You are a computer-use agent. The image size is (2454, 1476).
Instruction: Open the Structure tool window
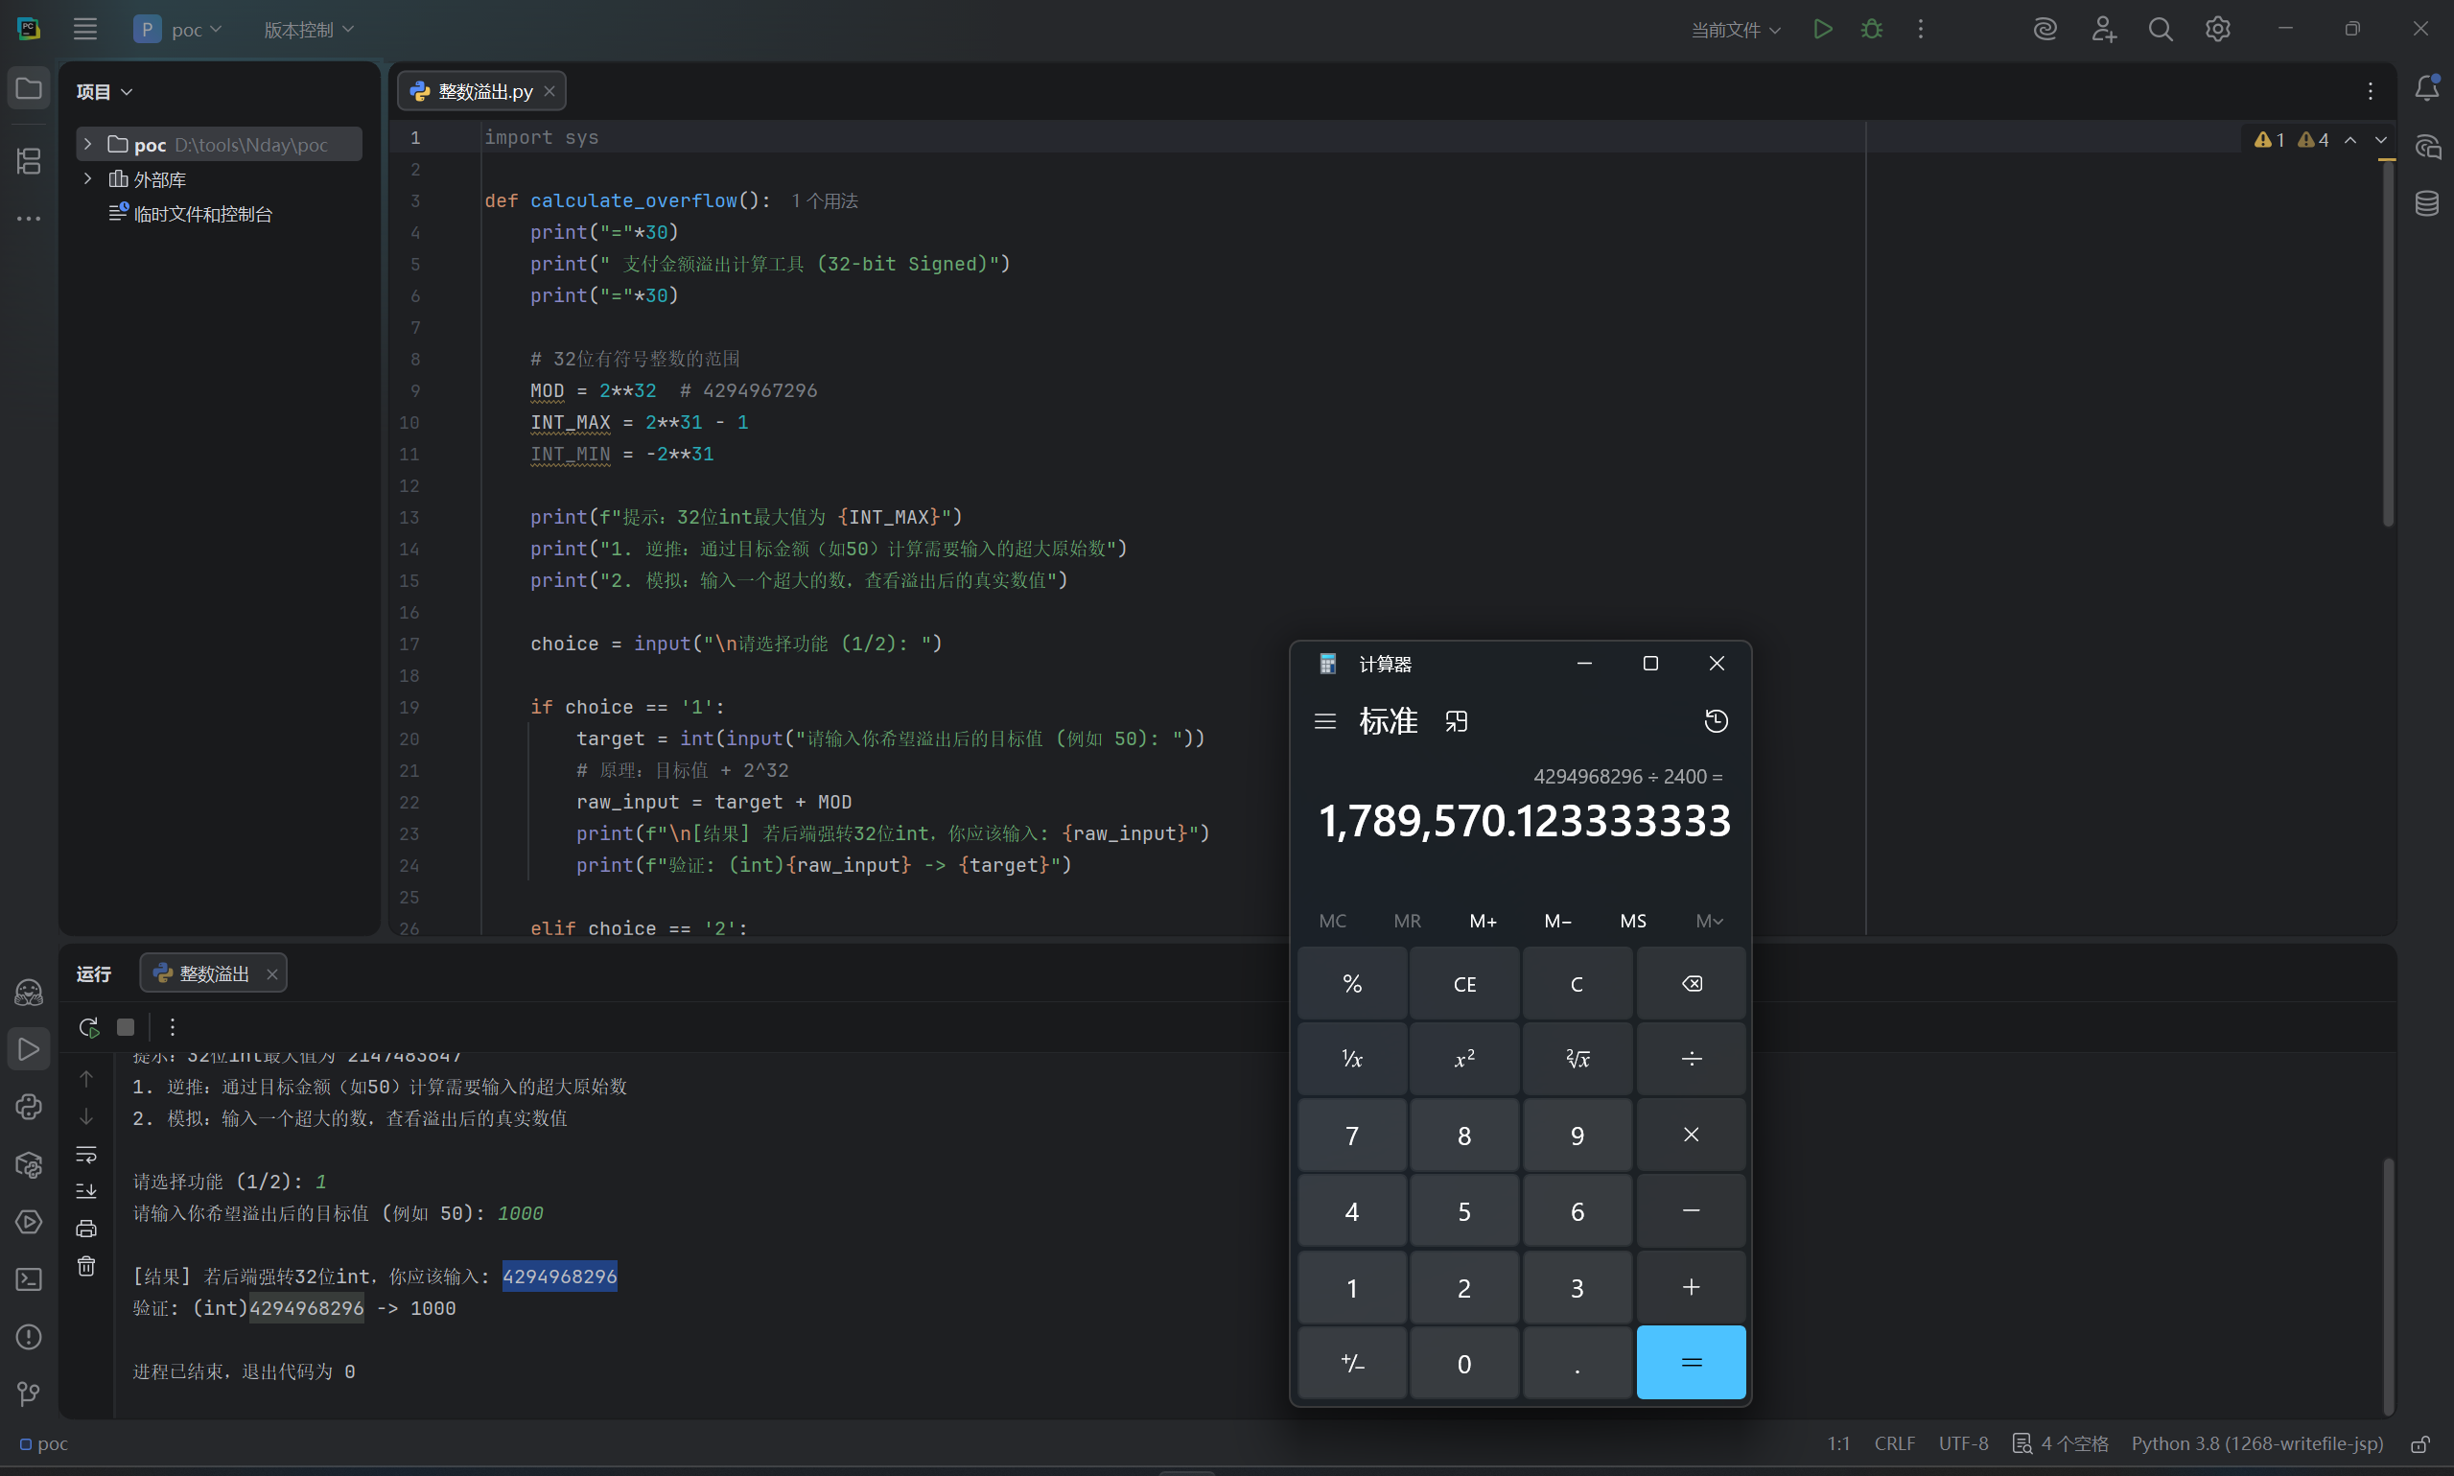point(29,160)
